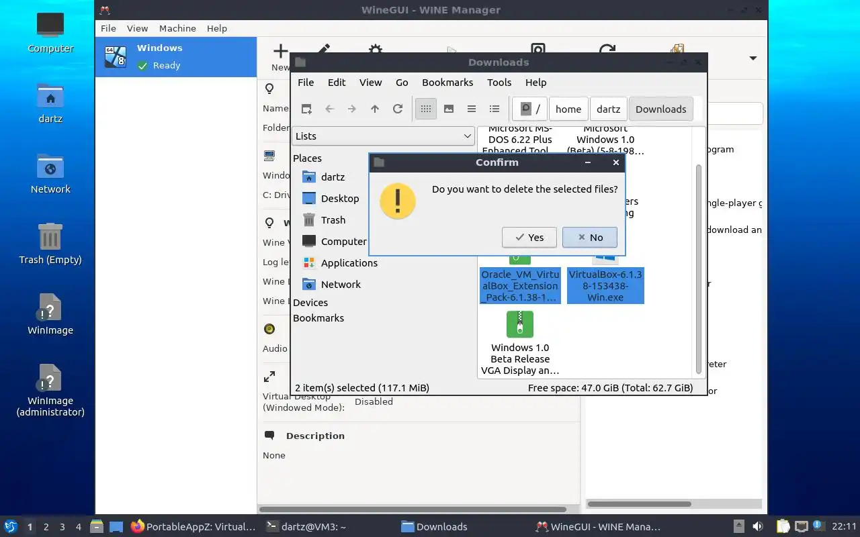Select the Windows machine entry in WineGUI
This screenshot has height=537, width=860.
point(176,56)
